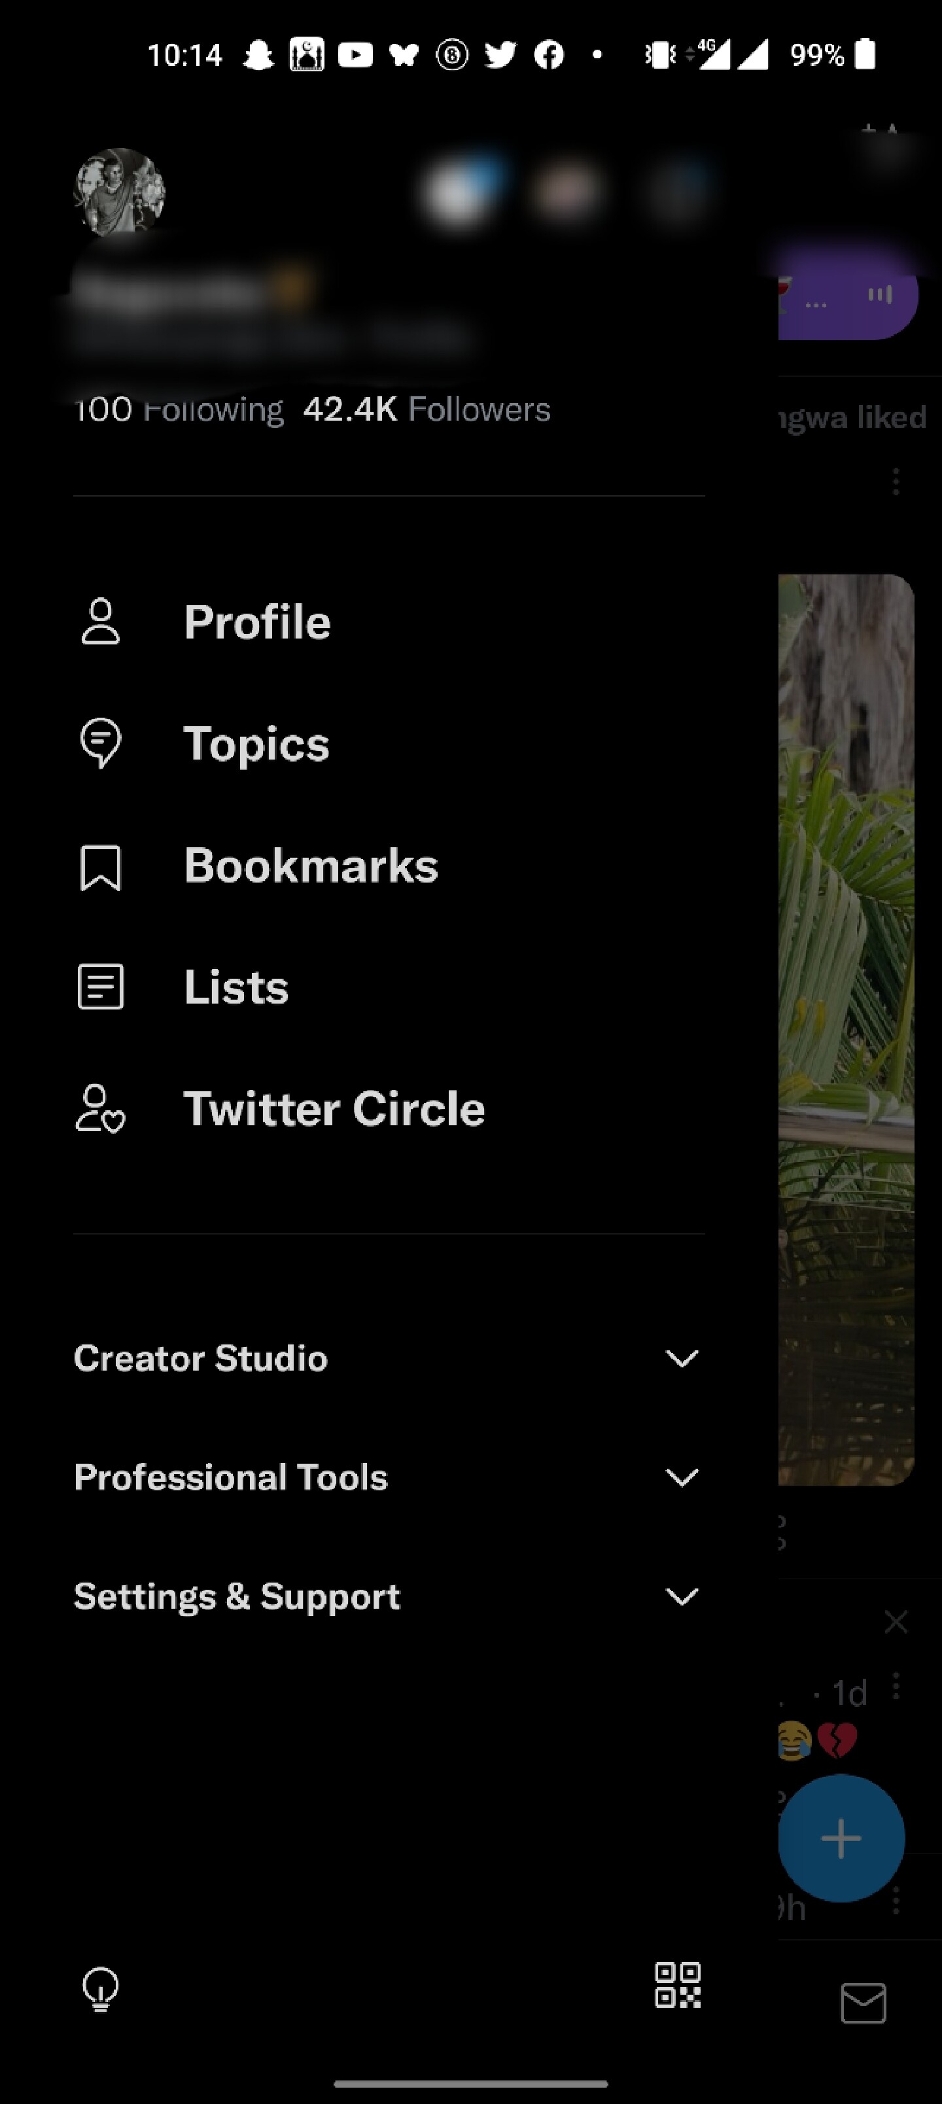The image size is (942, 2104).
Task: Tap the battery 99% indicator
Action: coord(833,56)
